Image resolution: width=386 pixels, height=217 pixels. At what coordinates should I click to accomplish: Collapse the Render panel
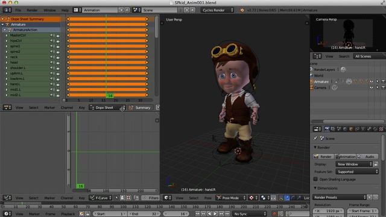(x=315, y=147)
